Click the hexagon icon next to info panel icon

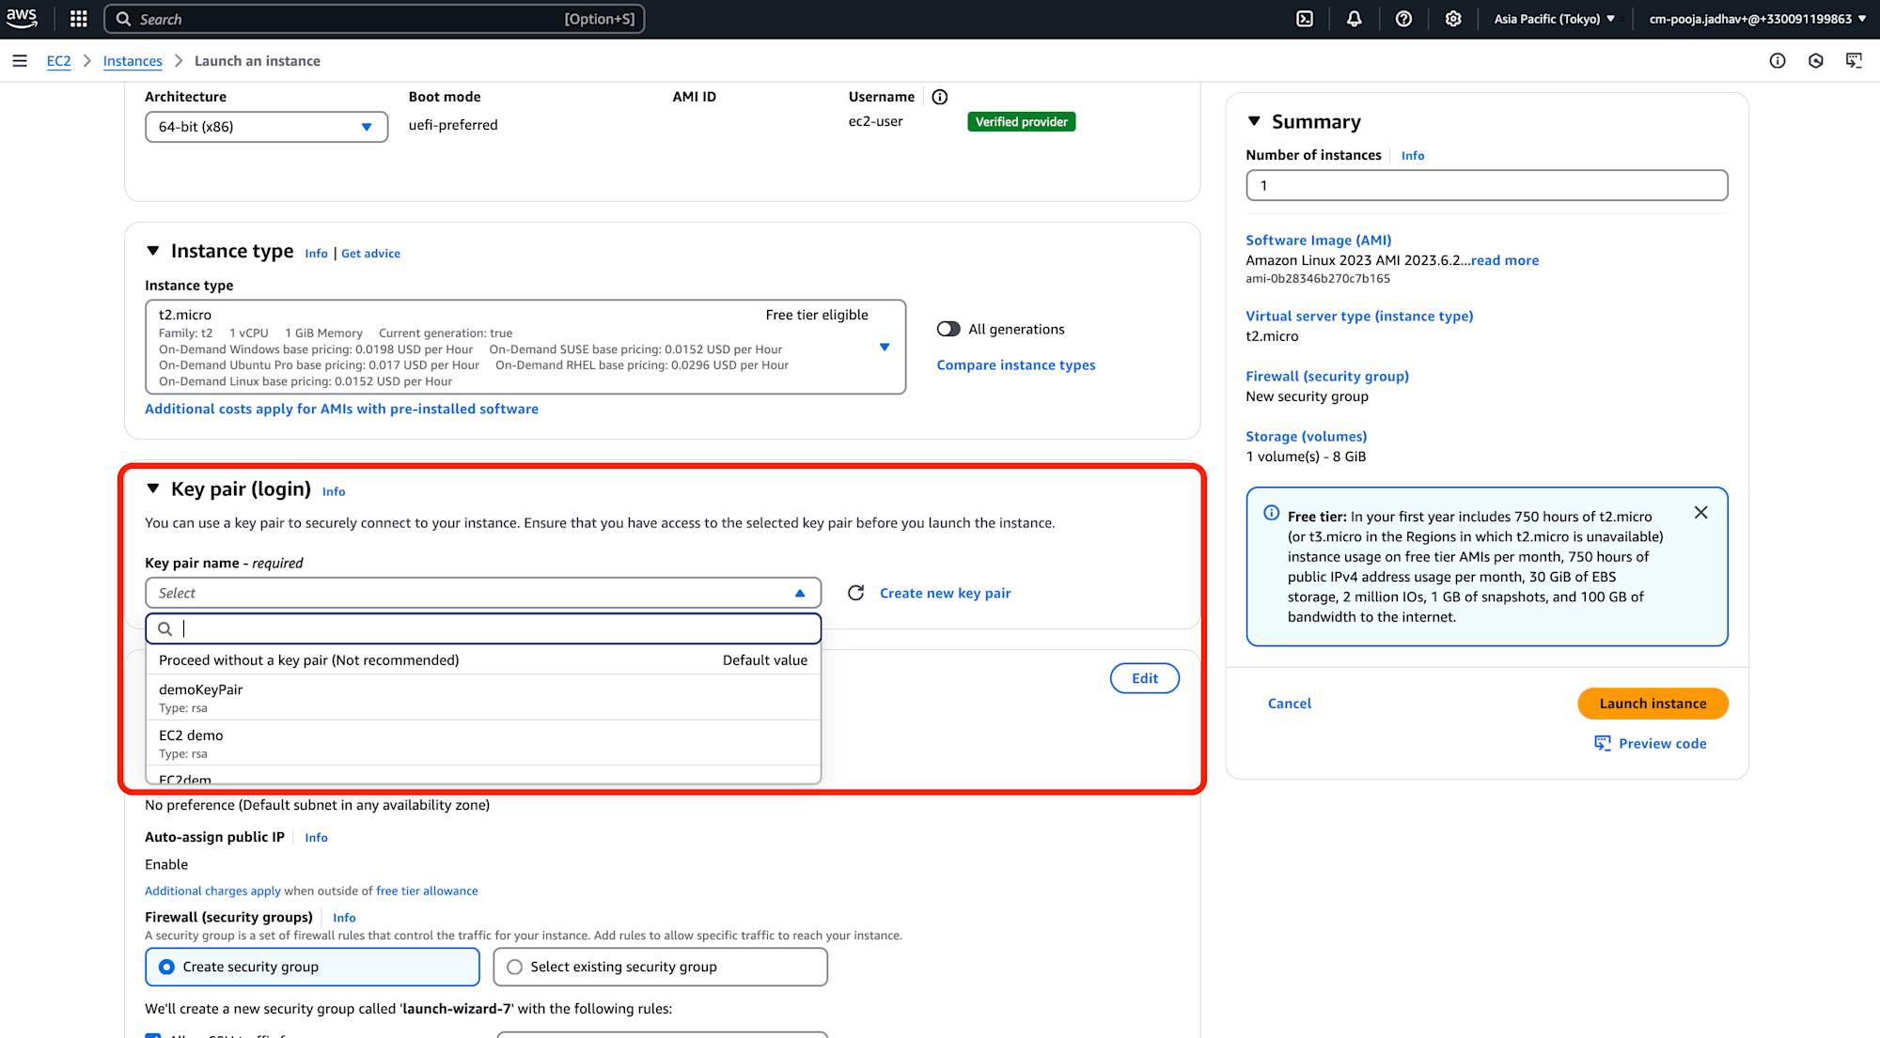[x=1816, y=61]
